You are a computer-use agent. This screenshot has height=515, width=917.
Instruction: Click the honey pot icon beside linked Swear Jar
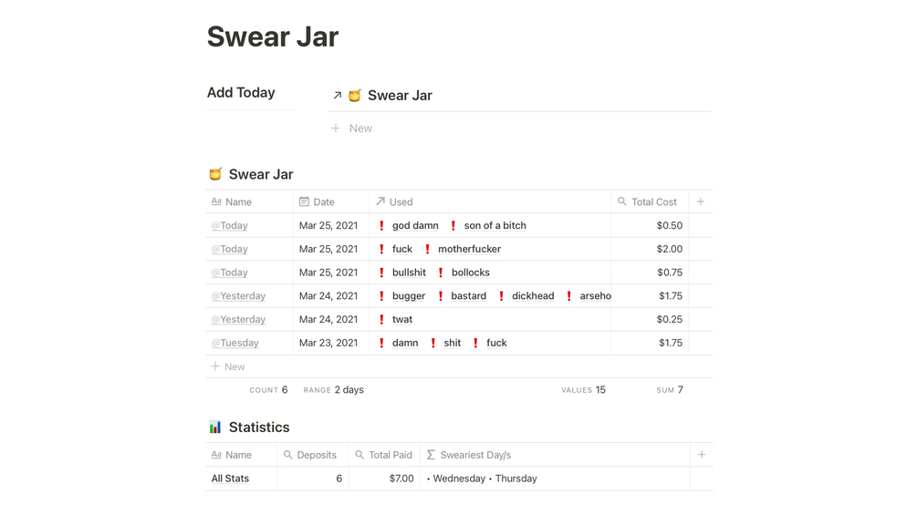pos(355,96)
